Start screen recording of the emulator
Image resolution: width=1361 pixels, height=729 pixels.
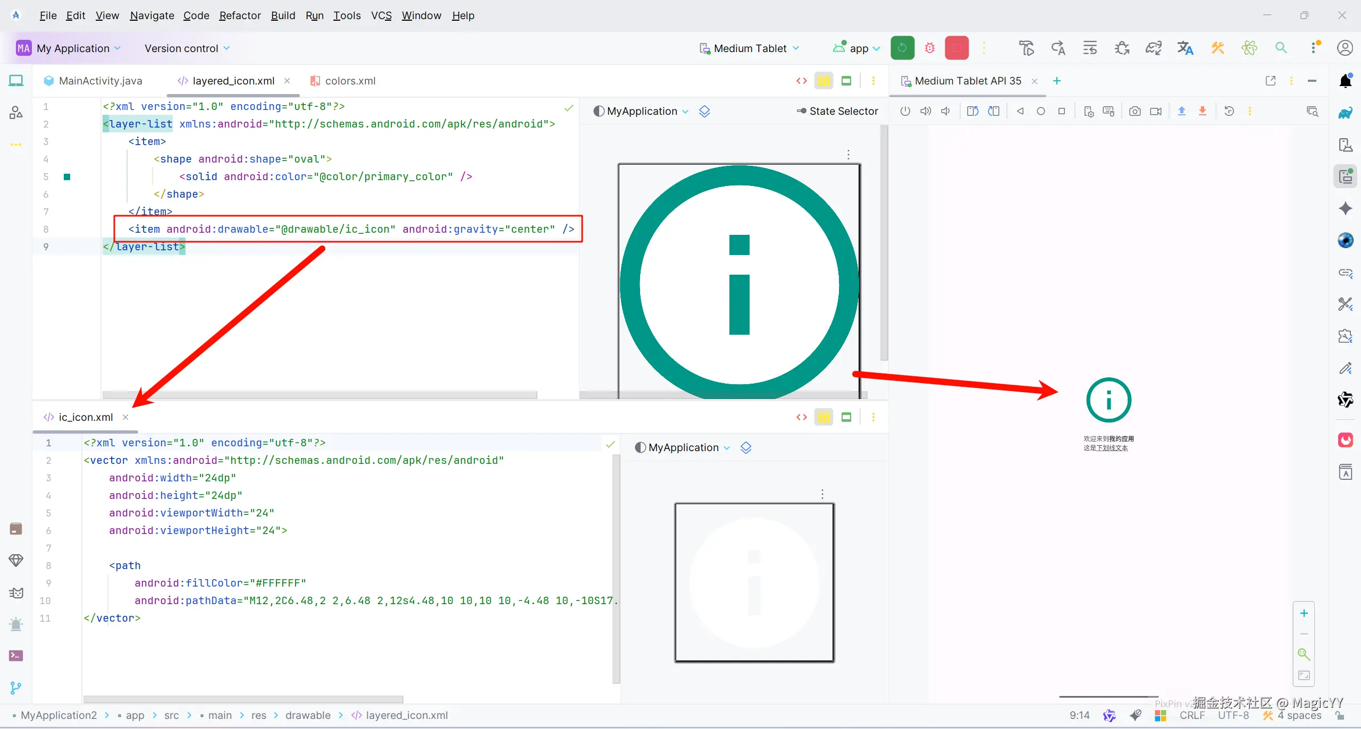[x=1156, y=111]
